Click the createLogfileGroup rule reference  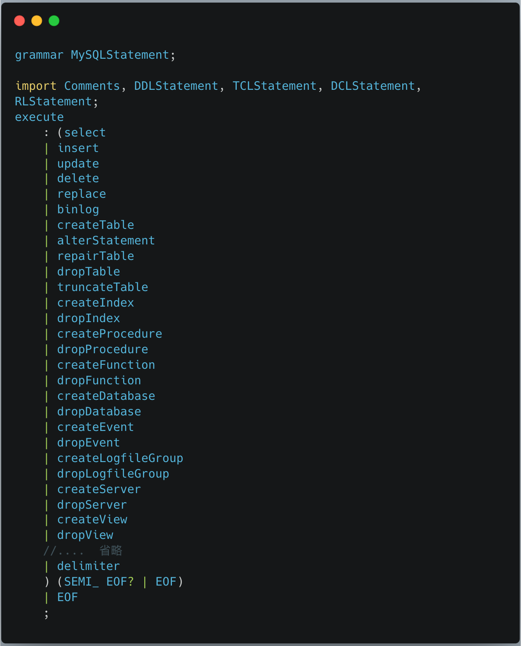(120, 458)
